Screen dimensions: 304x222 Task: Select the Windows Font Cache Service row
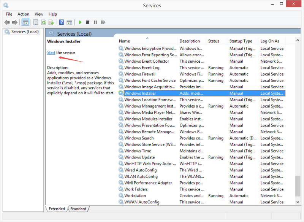[201, 80]
